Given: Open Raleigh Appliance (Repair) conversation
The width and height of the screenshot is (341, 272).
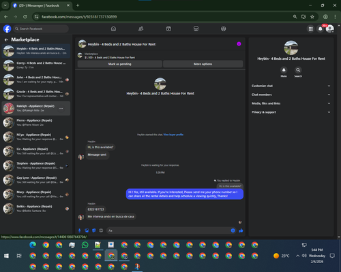Looking at the screenshot, I should point(36,108).
